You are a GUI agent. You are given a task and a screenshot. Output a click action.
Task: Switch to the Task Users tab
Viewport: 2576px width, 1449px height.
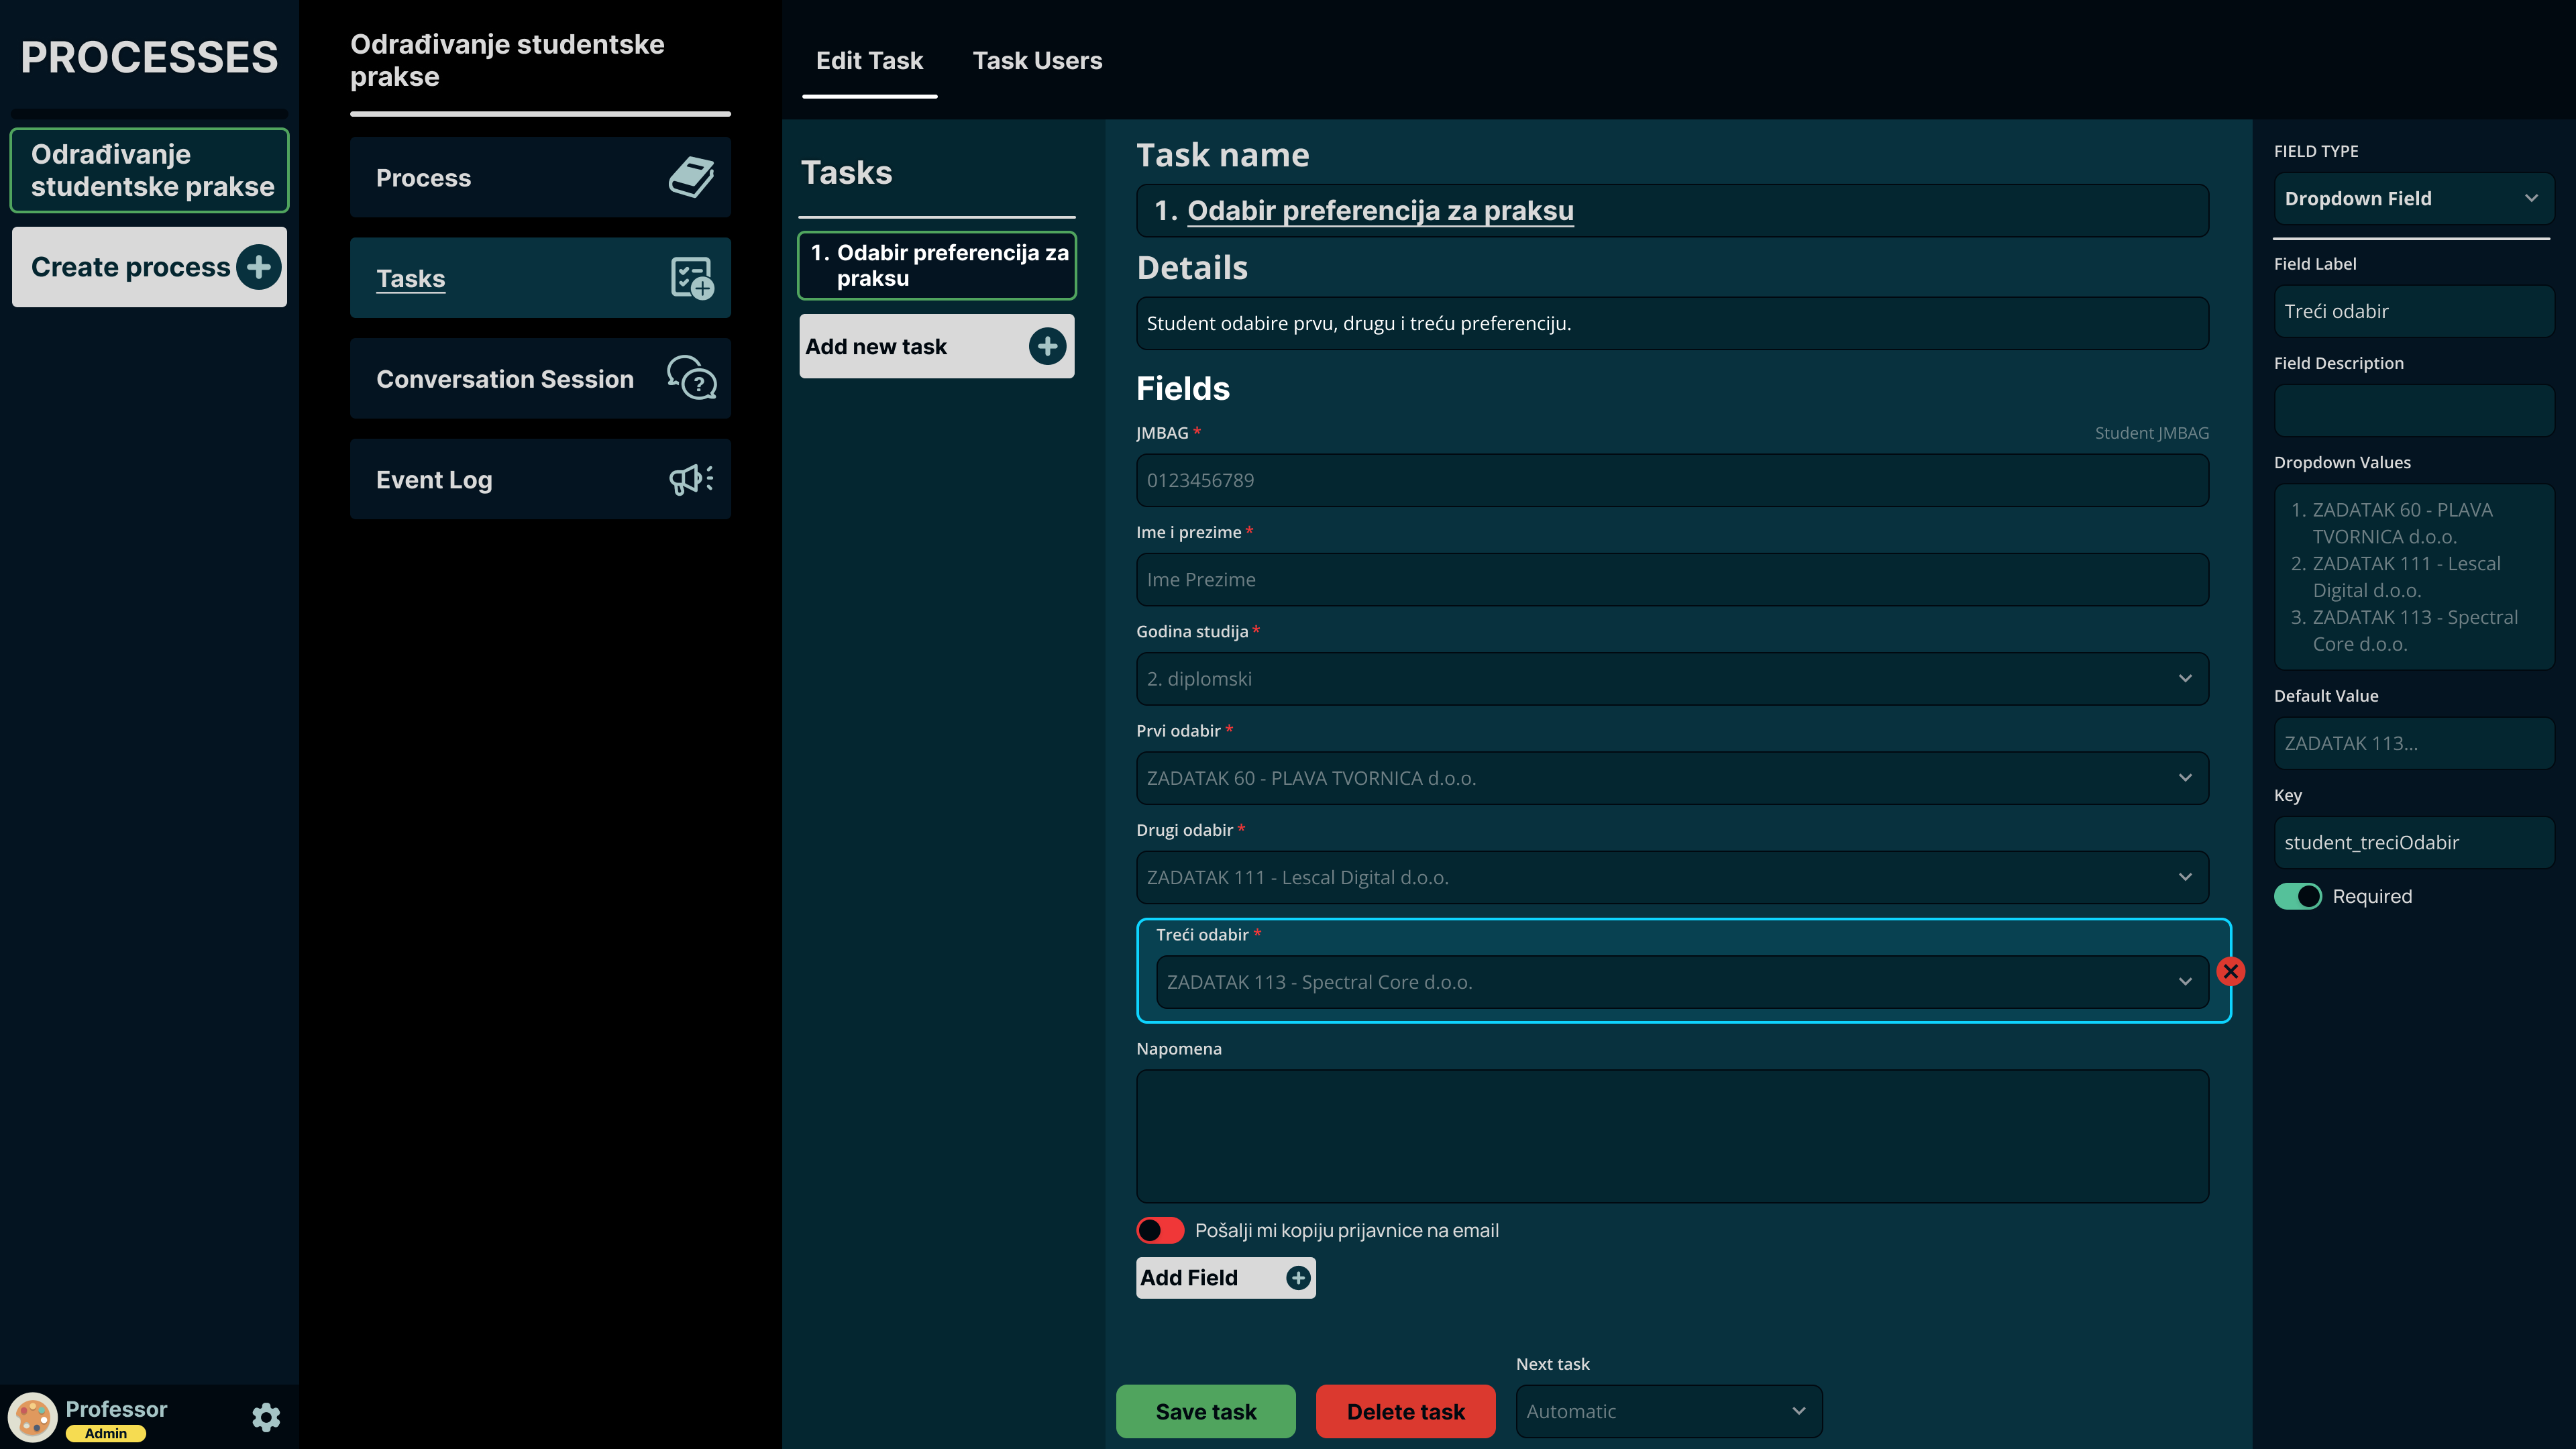pos(1037,61)
